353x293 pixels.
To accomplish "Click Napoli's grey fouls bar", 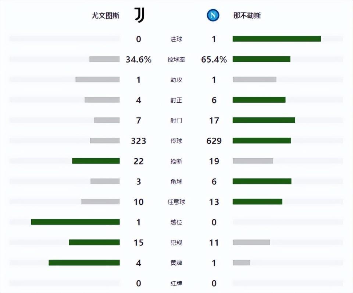I will (x=251, y=242).
